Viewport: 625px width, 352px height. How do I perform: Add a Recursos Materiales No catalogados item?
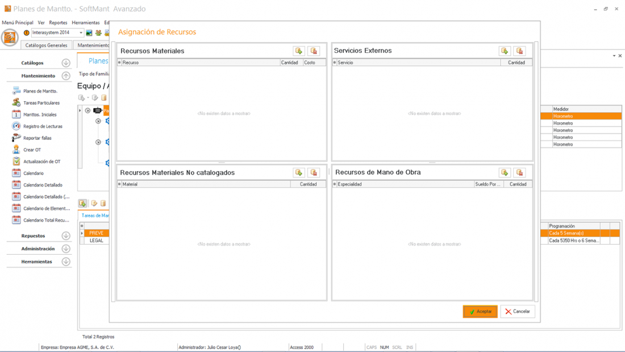(299, 173)
